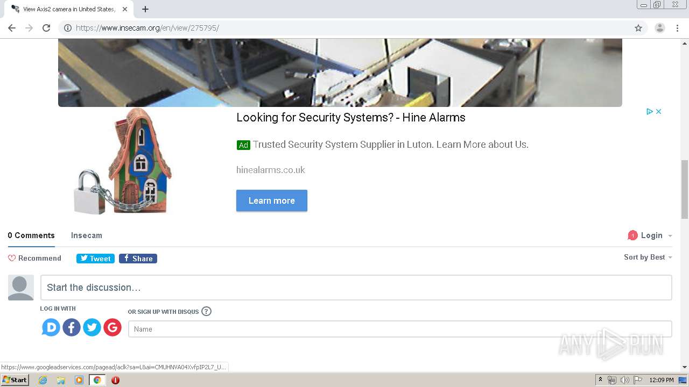Expand the Login dropdown
The image size is (689, 387).
[656, 235]
